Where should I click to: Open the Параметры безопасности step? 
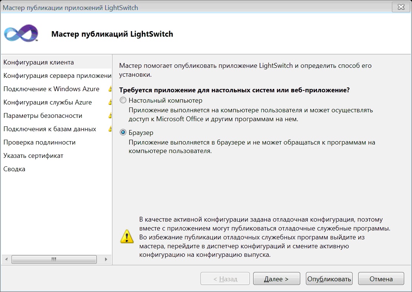(56, 116)
